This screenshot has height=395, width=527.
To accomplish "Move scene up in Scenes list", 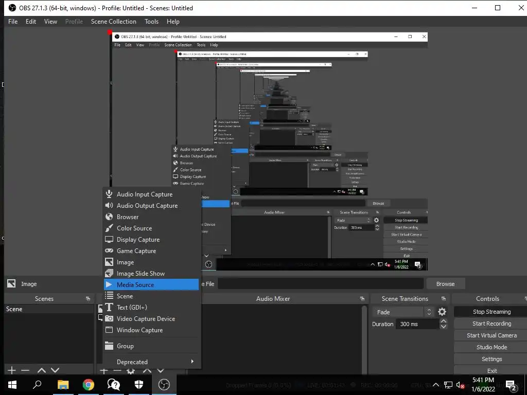I will pyautogui.click(x=41, y=370).
